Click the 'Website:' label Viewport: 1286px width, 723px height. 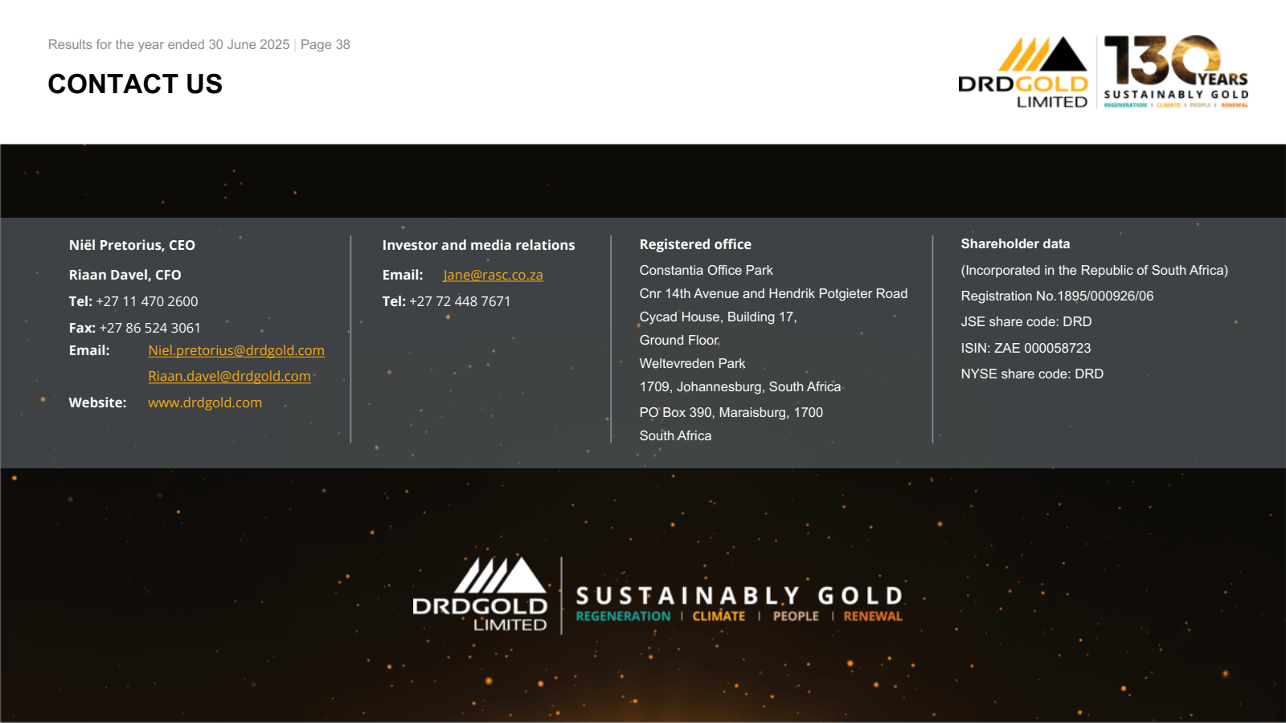tap(98, 402)
